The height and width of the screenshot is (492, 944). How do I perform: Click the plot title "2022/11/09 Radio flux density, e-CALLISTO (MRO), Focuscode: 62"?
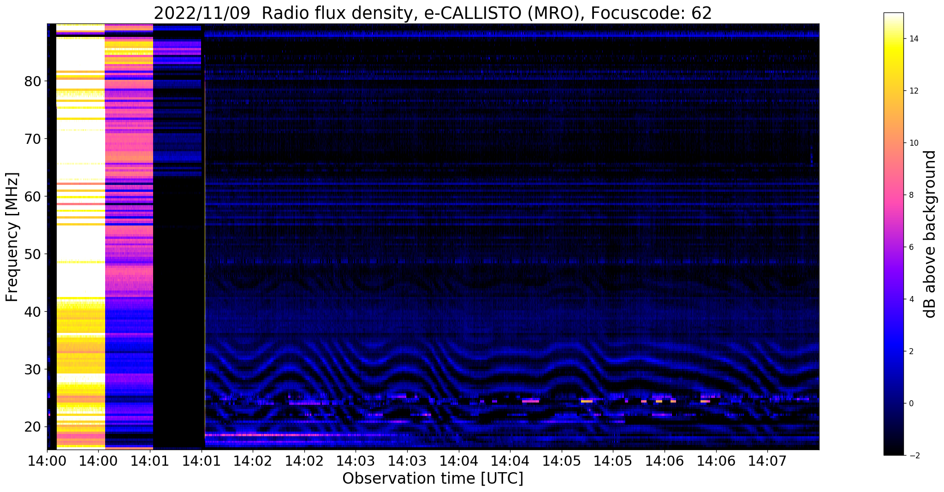(x=433, y=13)
